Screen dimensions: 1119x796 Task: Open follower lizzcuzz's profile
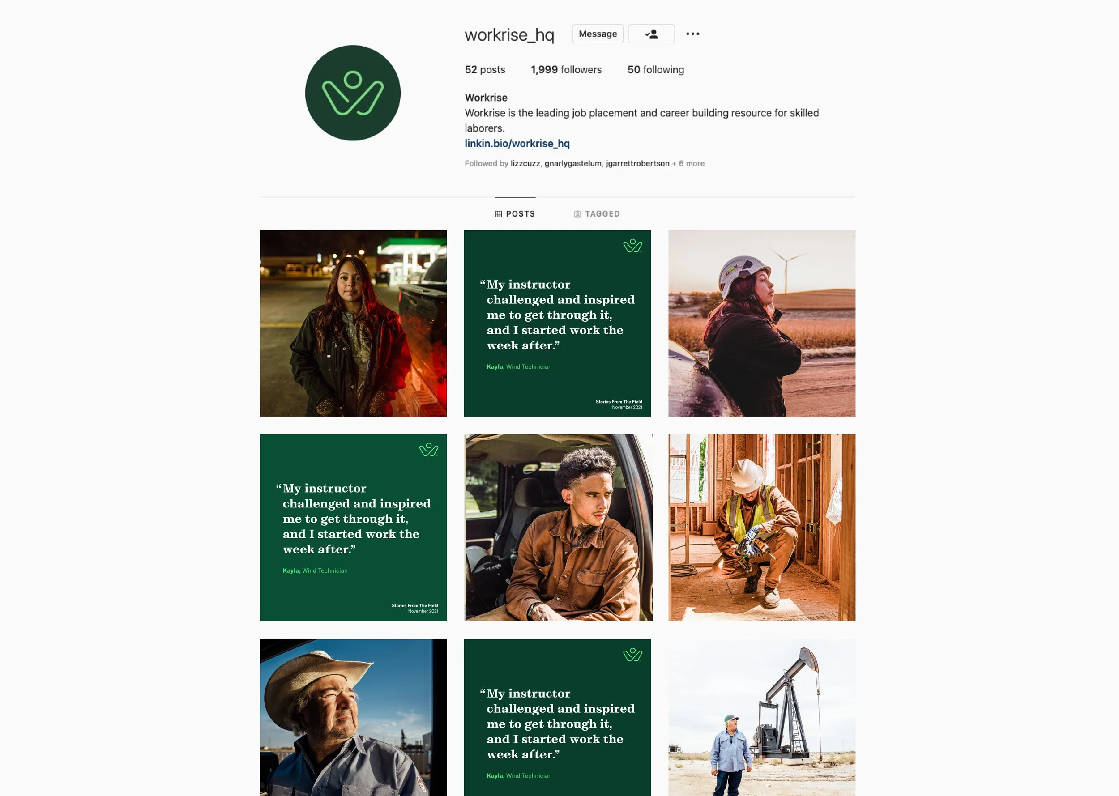525,163
